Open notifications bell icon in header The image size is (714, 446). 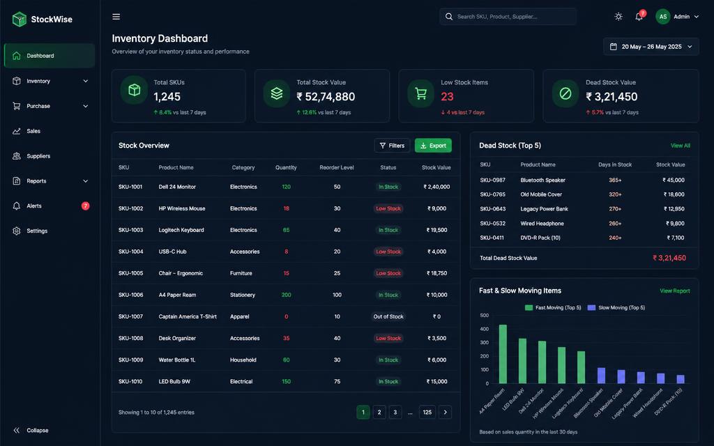639,17
